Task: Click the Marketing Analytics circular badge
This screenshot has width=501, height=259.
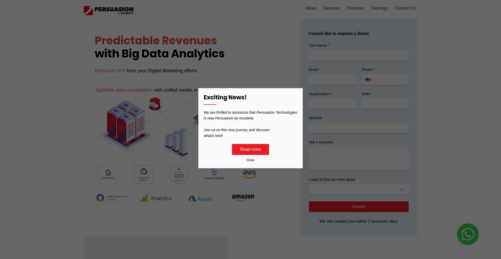Action: [179, 174]
